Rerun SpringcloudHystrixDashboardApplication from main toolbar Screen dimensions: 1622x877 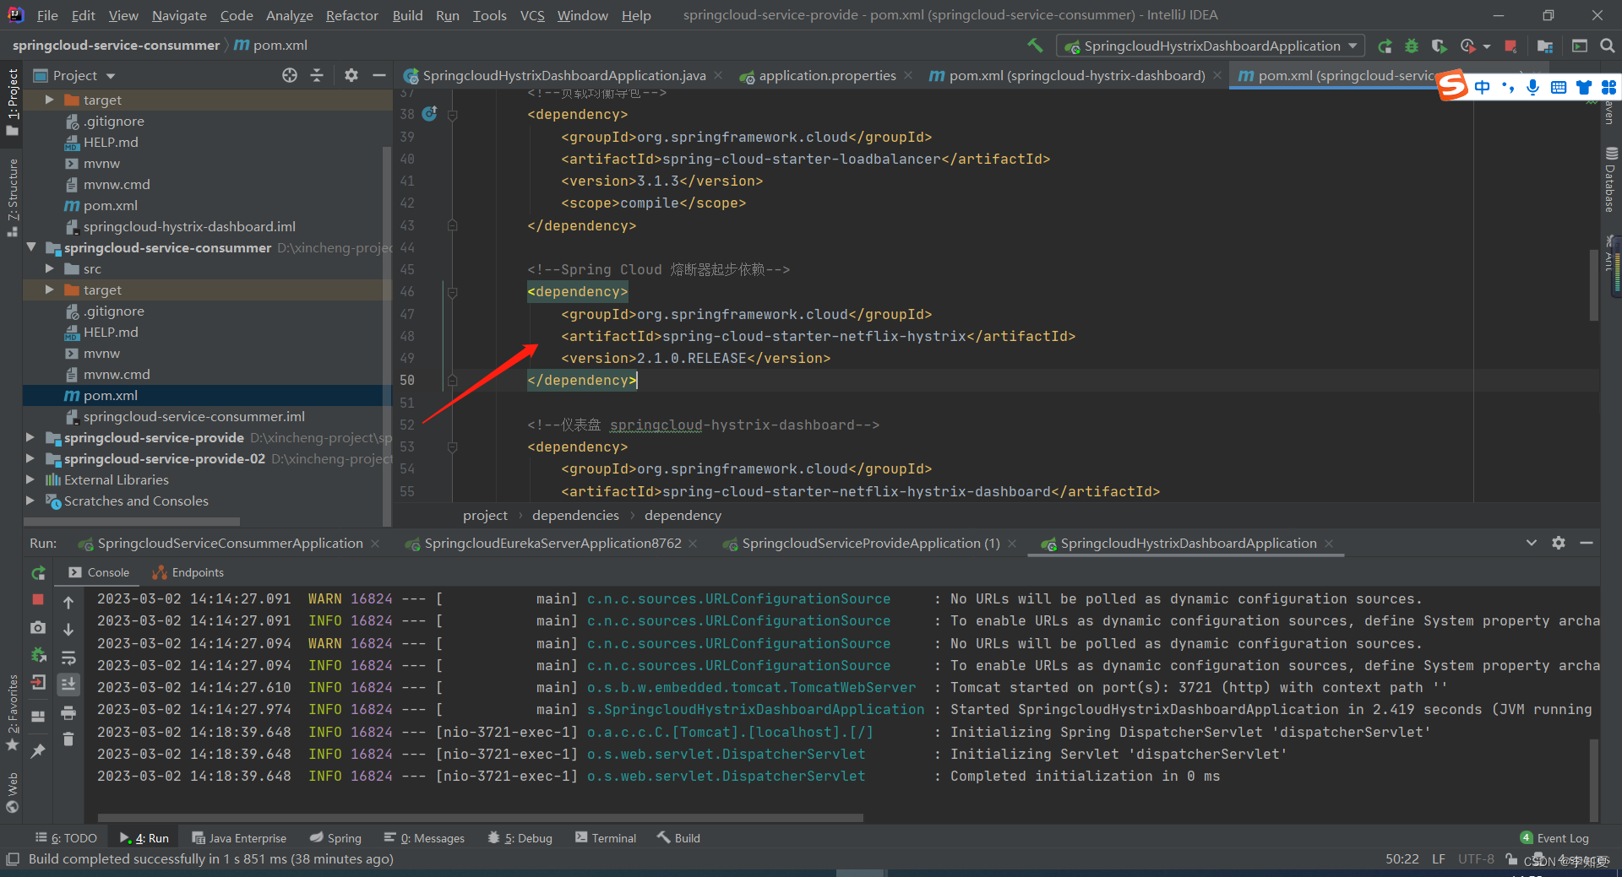tap(1385, 46)
